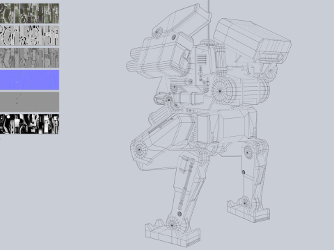Open the flat grey texture map thumbnail
334x250 pixels.
(x=29, y=102)
